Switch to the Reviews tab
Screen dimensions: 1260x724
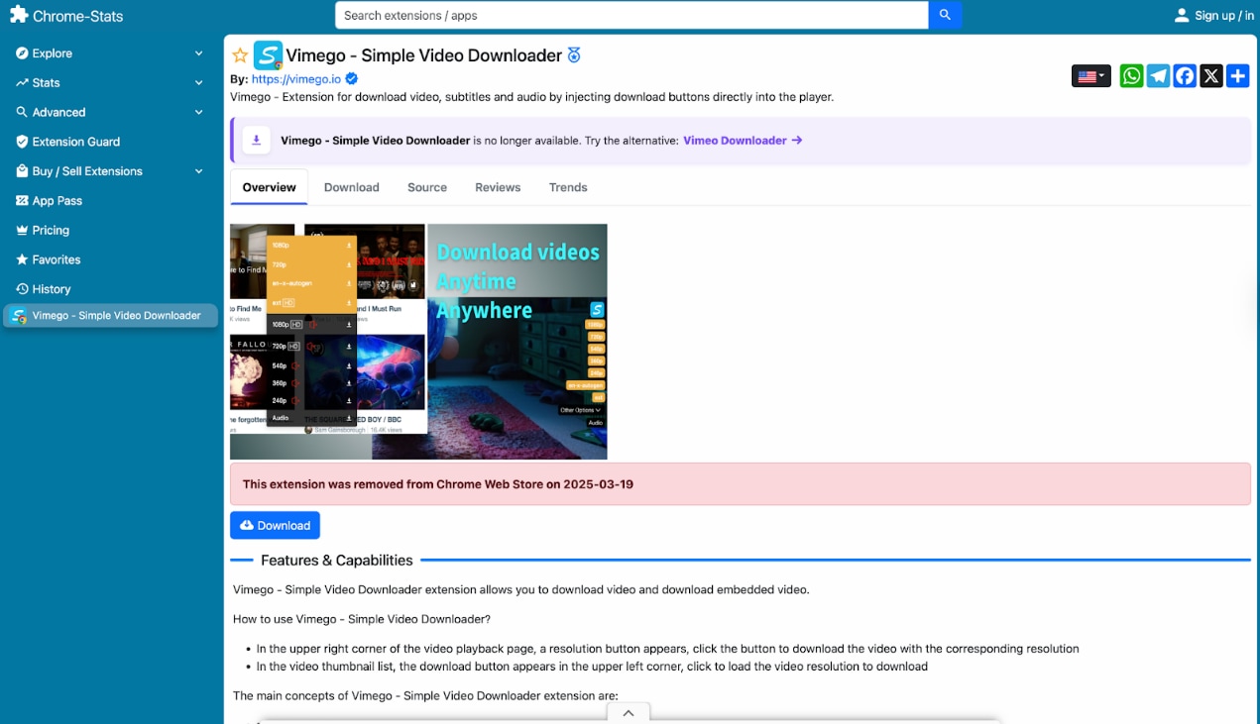pyautogui.click(x=497, y=186)
